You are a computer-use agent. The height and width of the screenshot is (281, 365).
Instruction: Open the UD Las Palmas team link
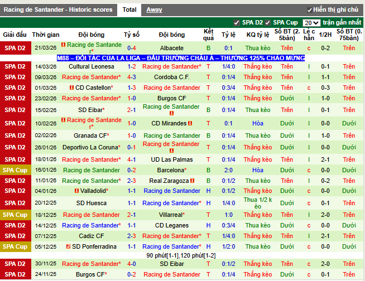point(172,159)
